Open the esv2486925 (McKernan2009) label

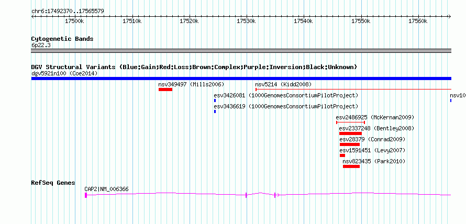pyautogui.click(x=375, y=117)
